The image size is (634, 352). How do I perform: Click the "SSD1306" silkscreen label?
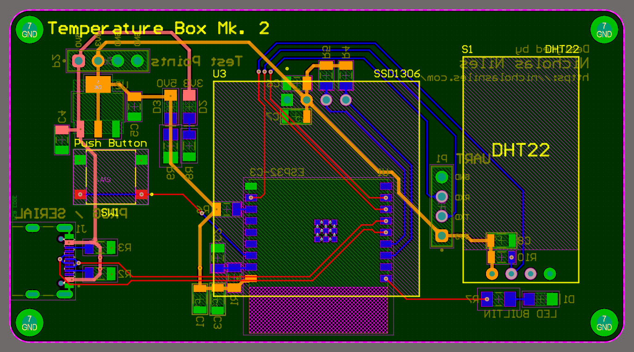coord(397,74)
